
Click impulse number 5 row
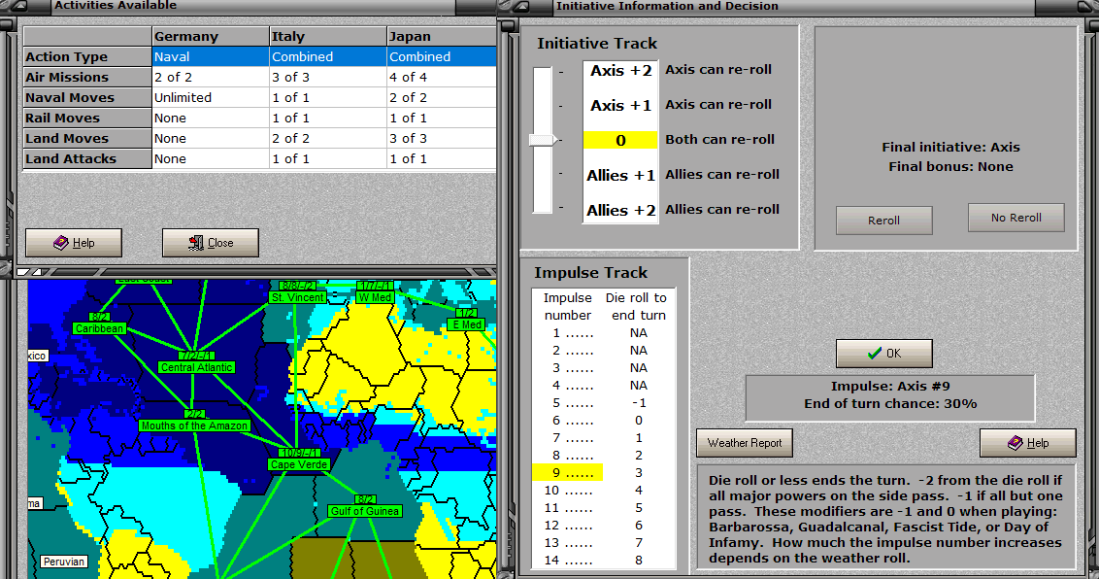pos(603,403)
